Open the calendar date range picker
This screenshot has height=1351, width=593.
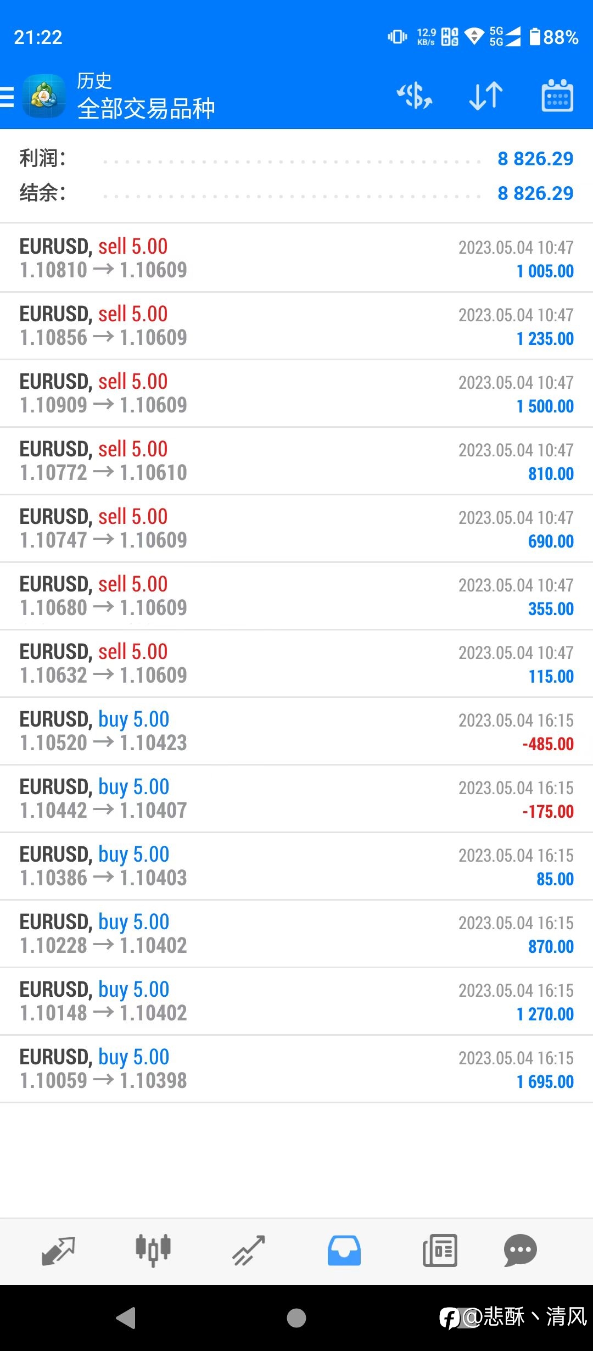pyautogui.click(x=557, y=96)
